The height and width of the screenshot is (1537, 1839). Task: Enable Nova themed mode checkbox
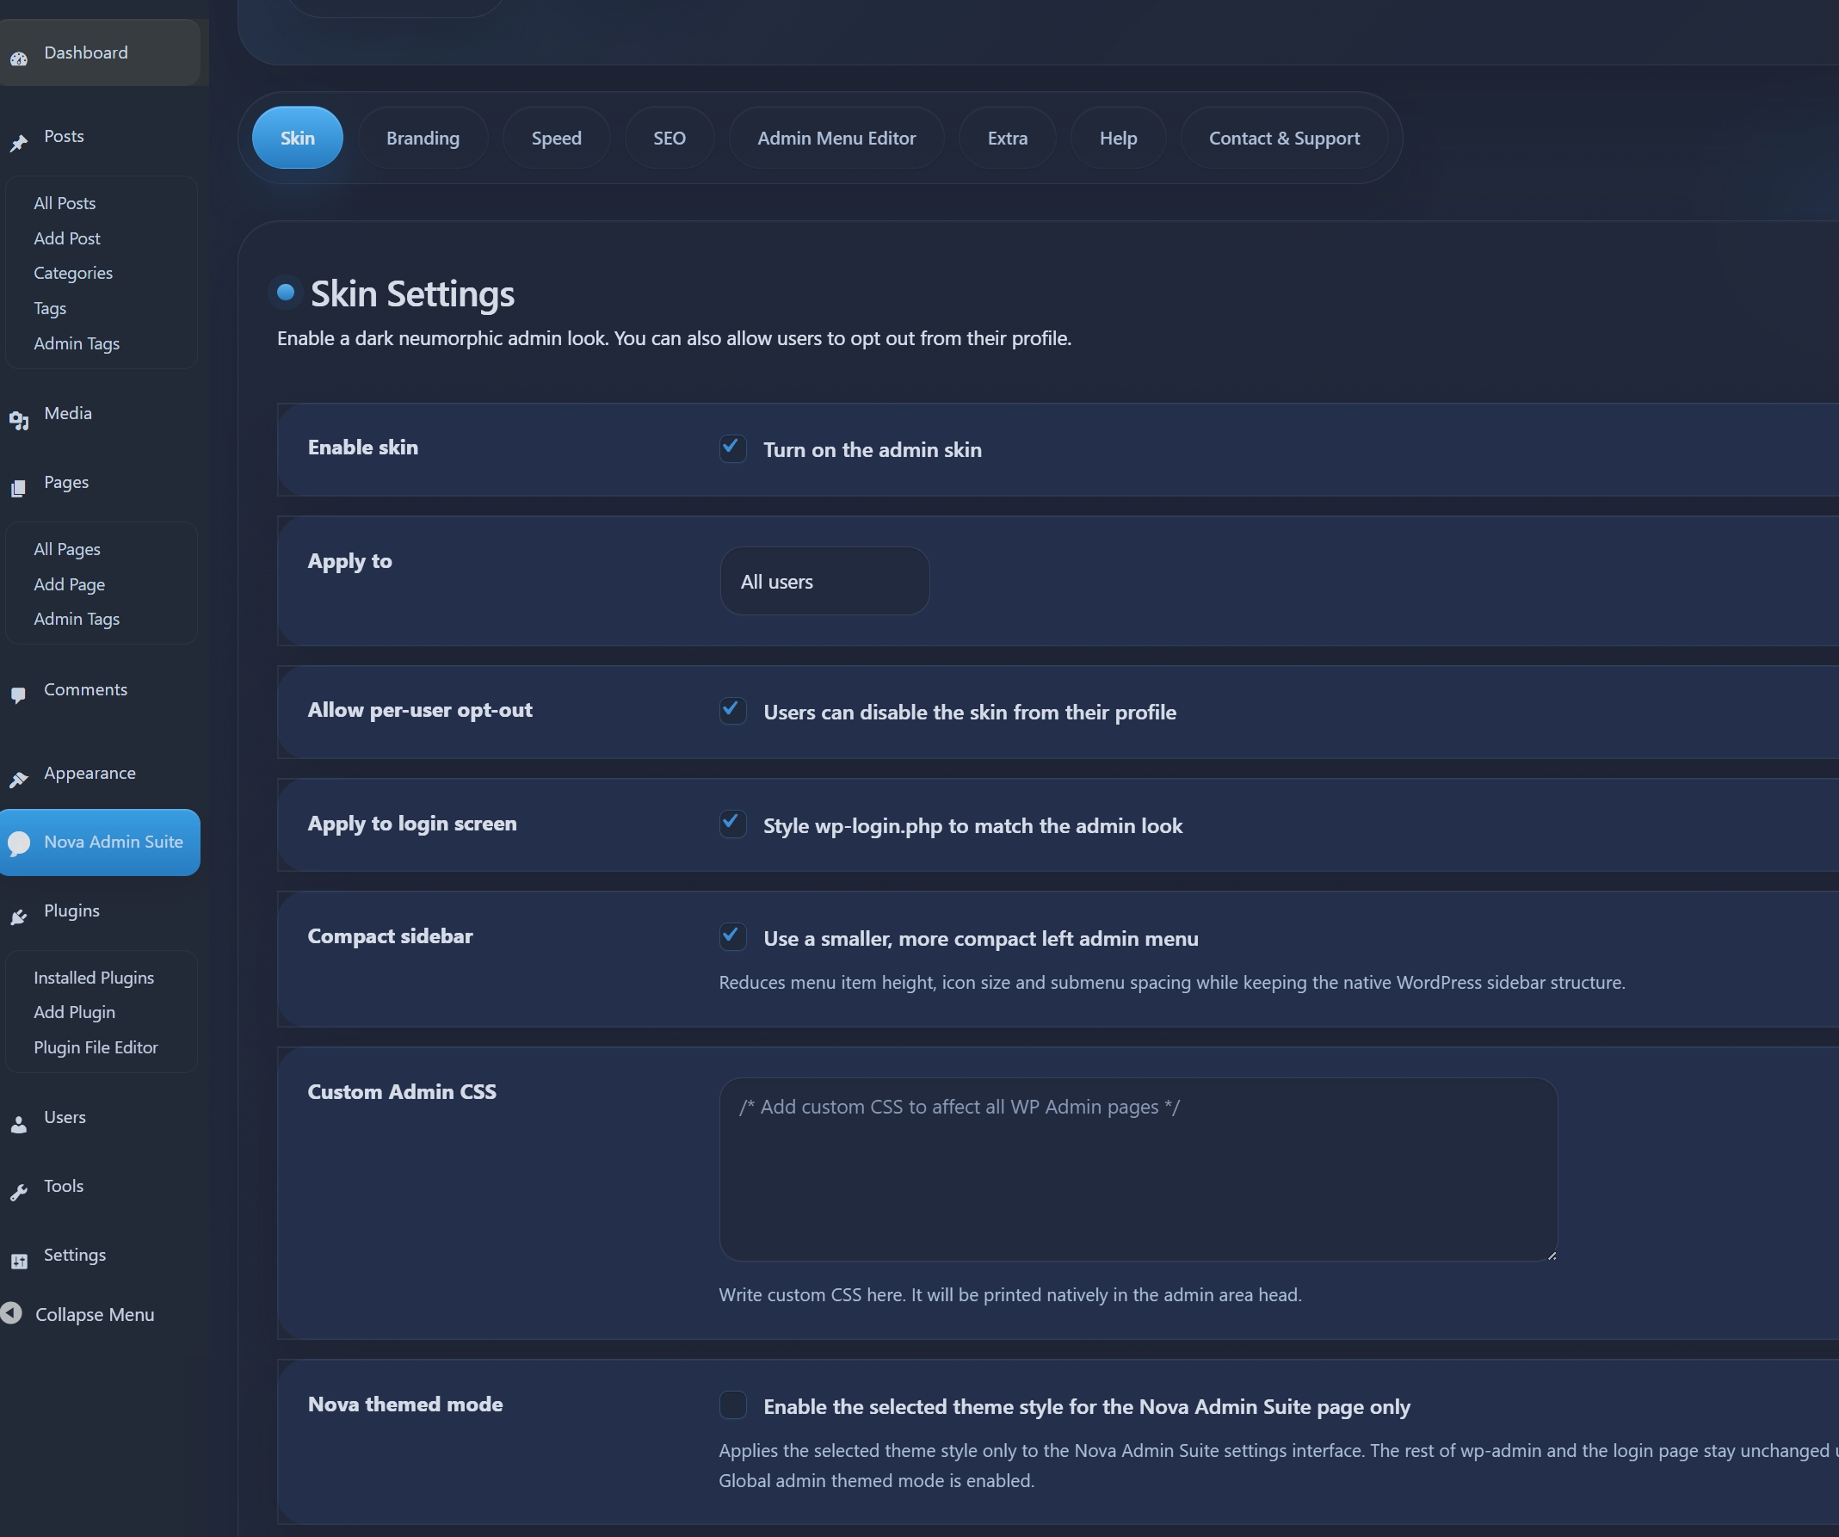(x=733, y=1405)
